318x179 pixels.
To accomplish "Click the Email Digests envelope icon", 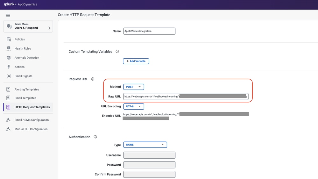I will (x=9, y=76).
